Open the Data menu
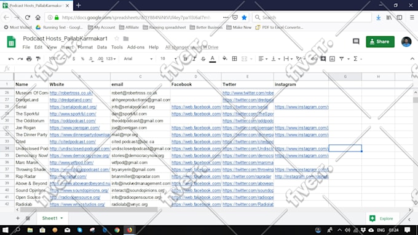Screen dimensions: 418x235 point(102,47)
